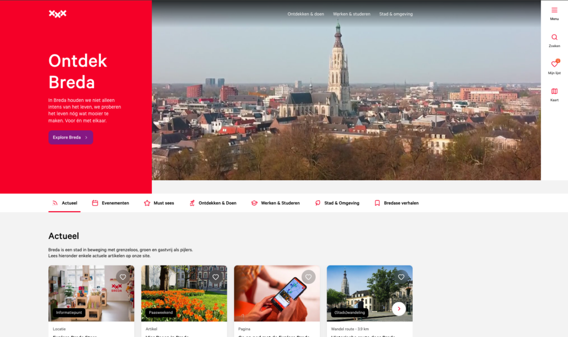Select the Evenementen tab
Image resolution: width=568 pixels, height=337 pixels.
[x=110, y=203]
